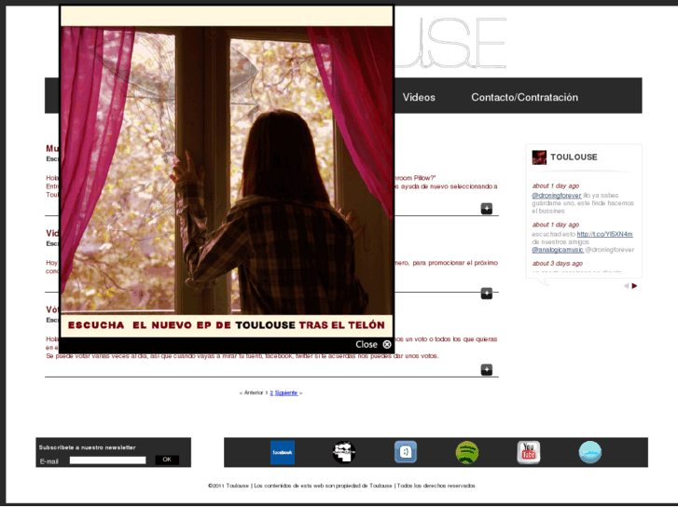Click the popup EP cover image
This screenshot has height=508, width=678.
(x=227, y=171)
